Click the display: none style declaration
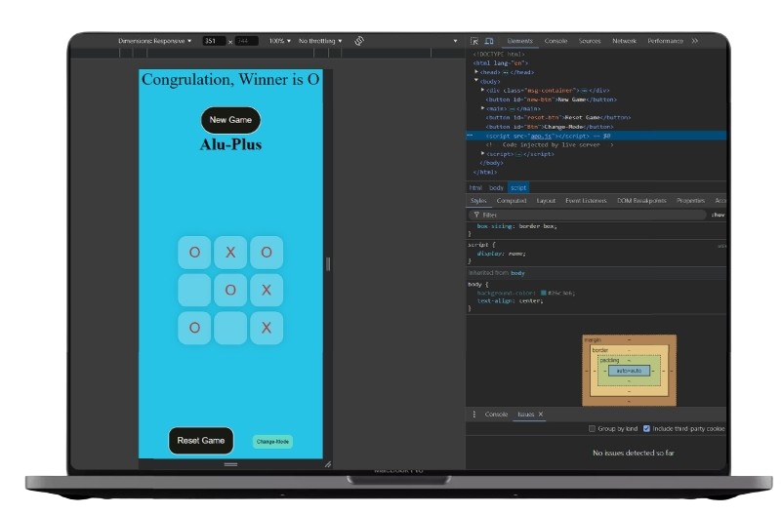 501,254
